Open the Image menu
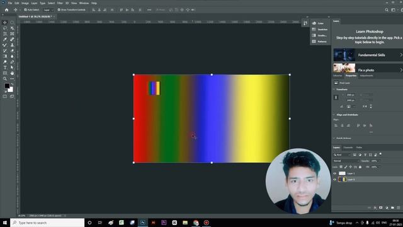403x227 pixels. tap(25, 3)
